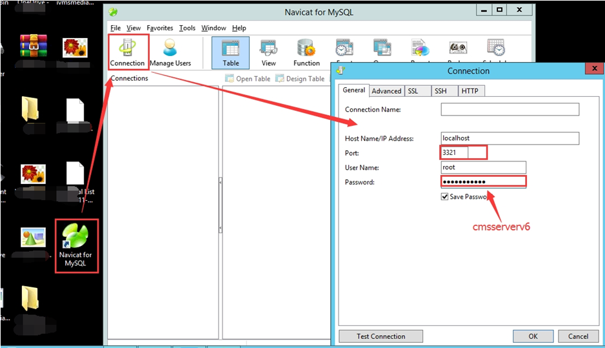Click the Connection Name field
Image resolution: width=605 pixels, height=348 pixels.
(x=510, y=109)
